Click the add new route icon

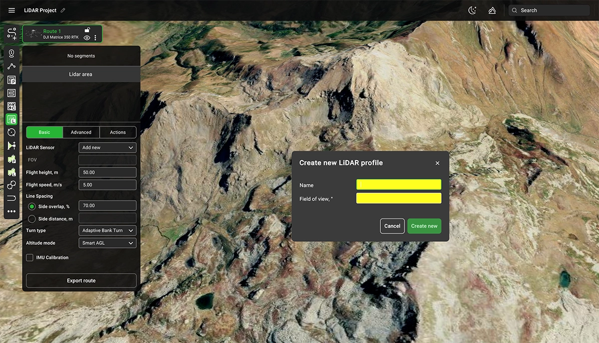pos(11,34)
